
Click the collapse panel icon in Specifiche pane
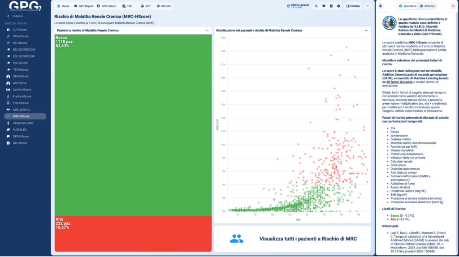point(381,6)
